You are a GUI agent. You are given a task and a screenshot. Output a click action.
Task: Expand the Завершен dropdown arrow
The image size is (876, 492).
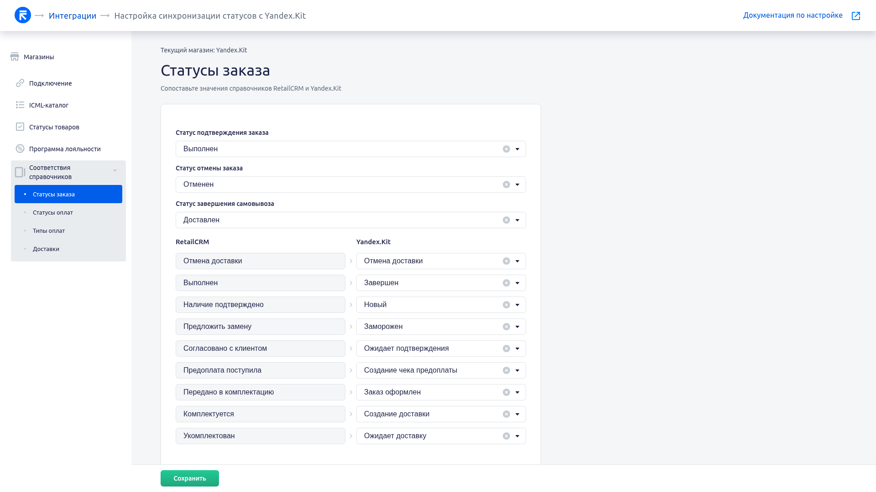tap(517, 283)
